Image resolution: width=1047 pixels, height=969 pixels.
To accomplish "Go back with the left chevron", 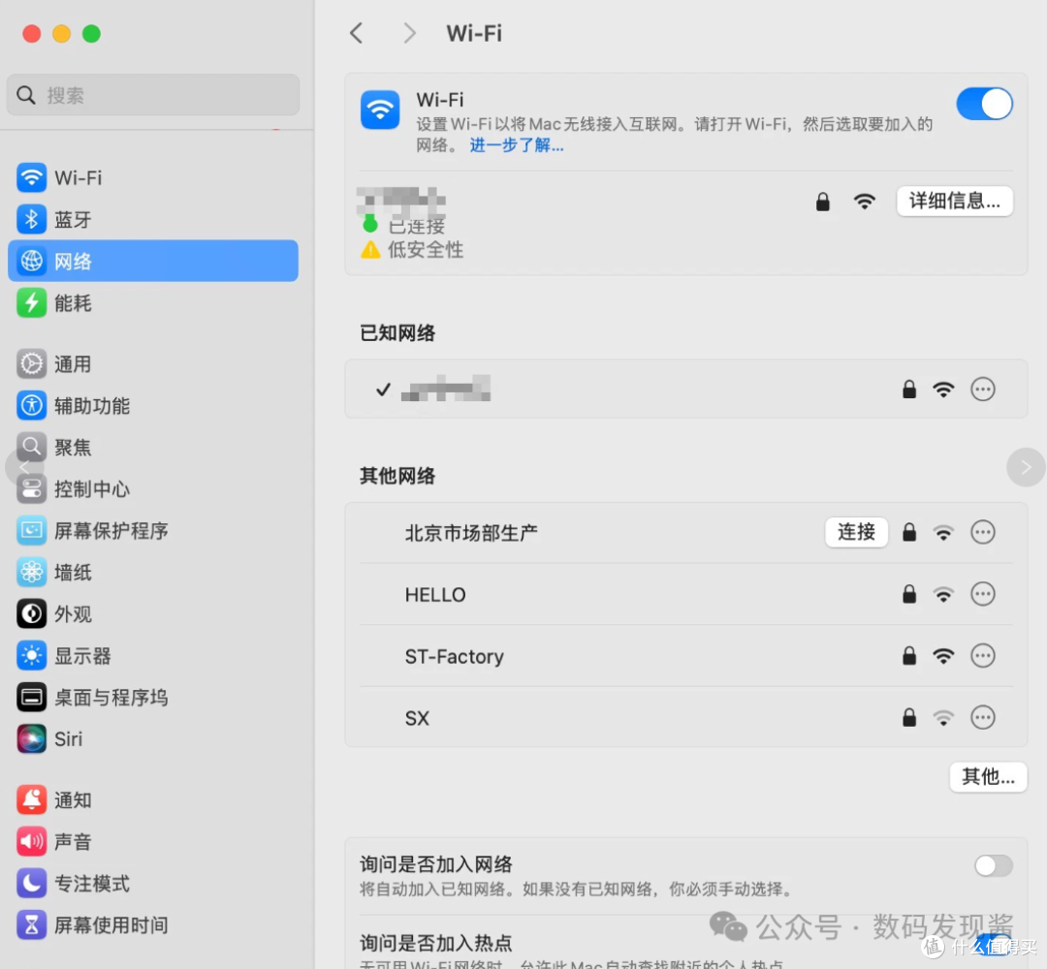I will click(x=357, y=33).
